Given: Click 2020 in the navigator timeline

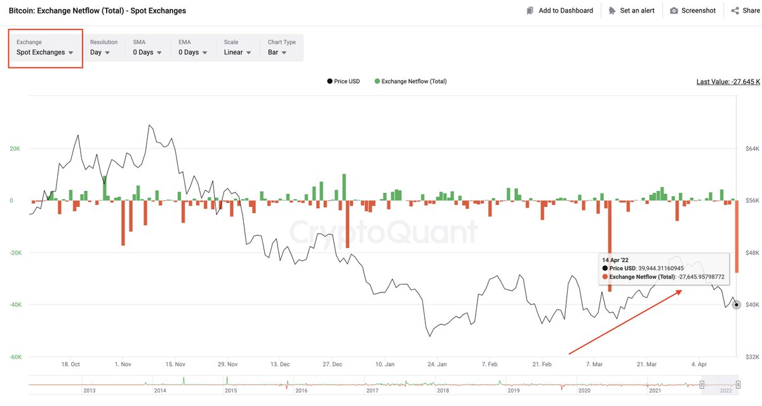Looking at the screenshot, I should click(x=584, y=391).
